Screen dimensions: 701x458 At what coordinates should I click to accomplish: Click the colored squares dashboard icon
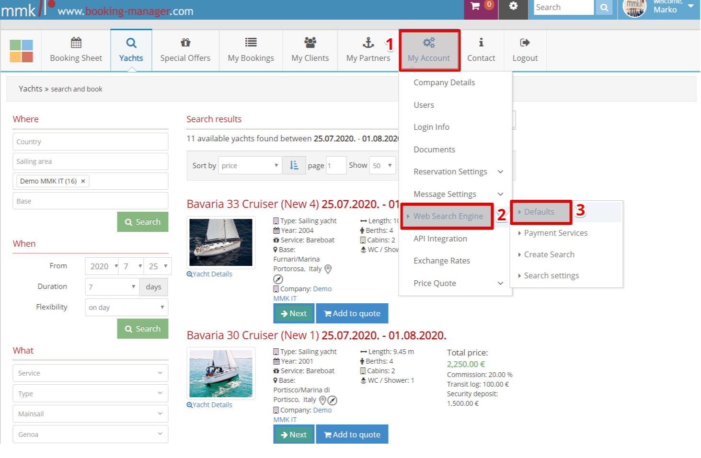click(x=21, y=51)
